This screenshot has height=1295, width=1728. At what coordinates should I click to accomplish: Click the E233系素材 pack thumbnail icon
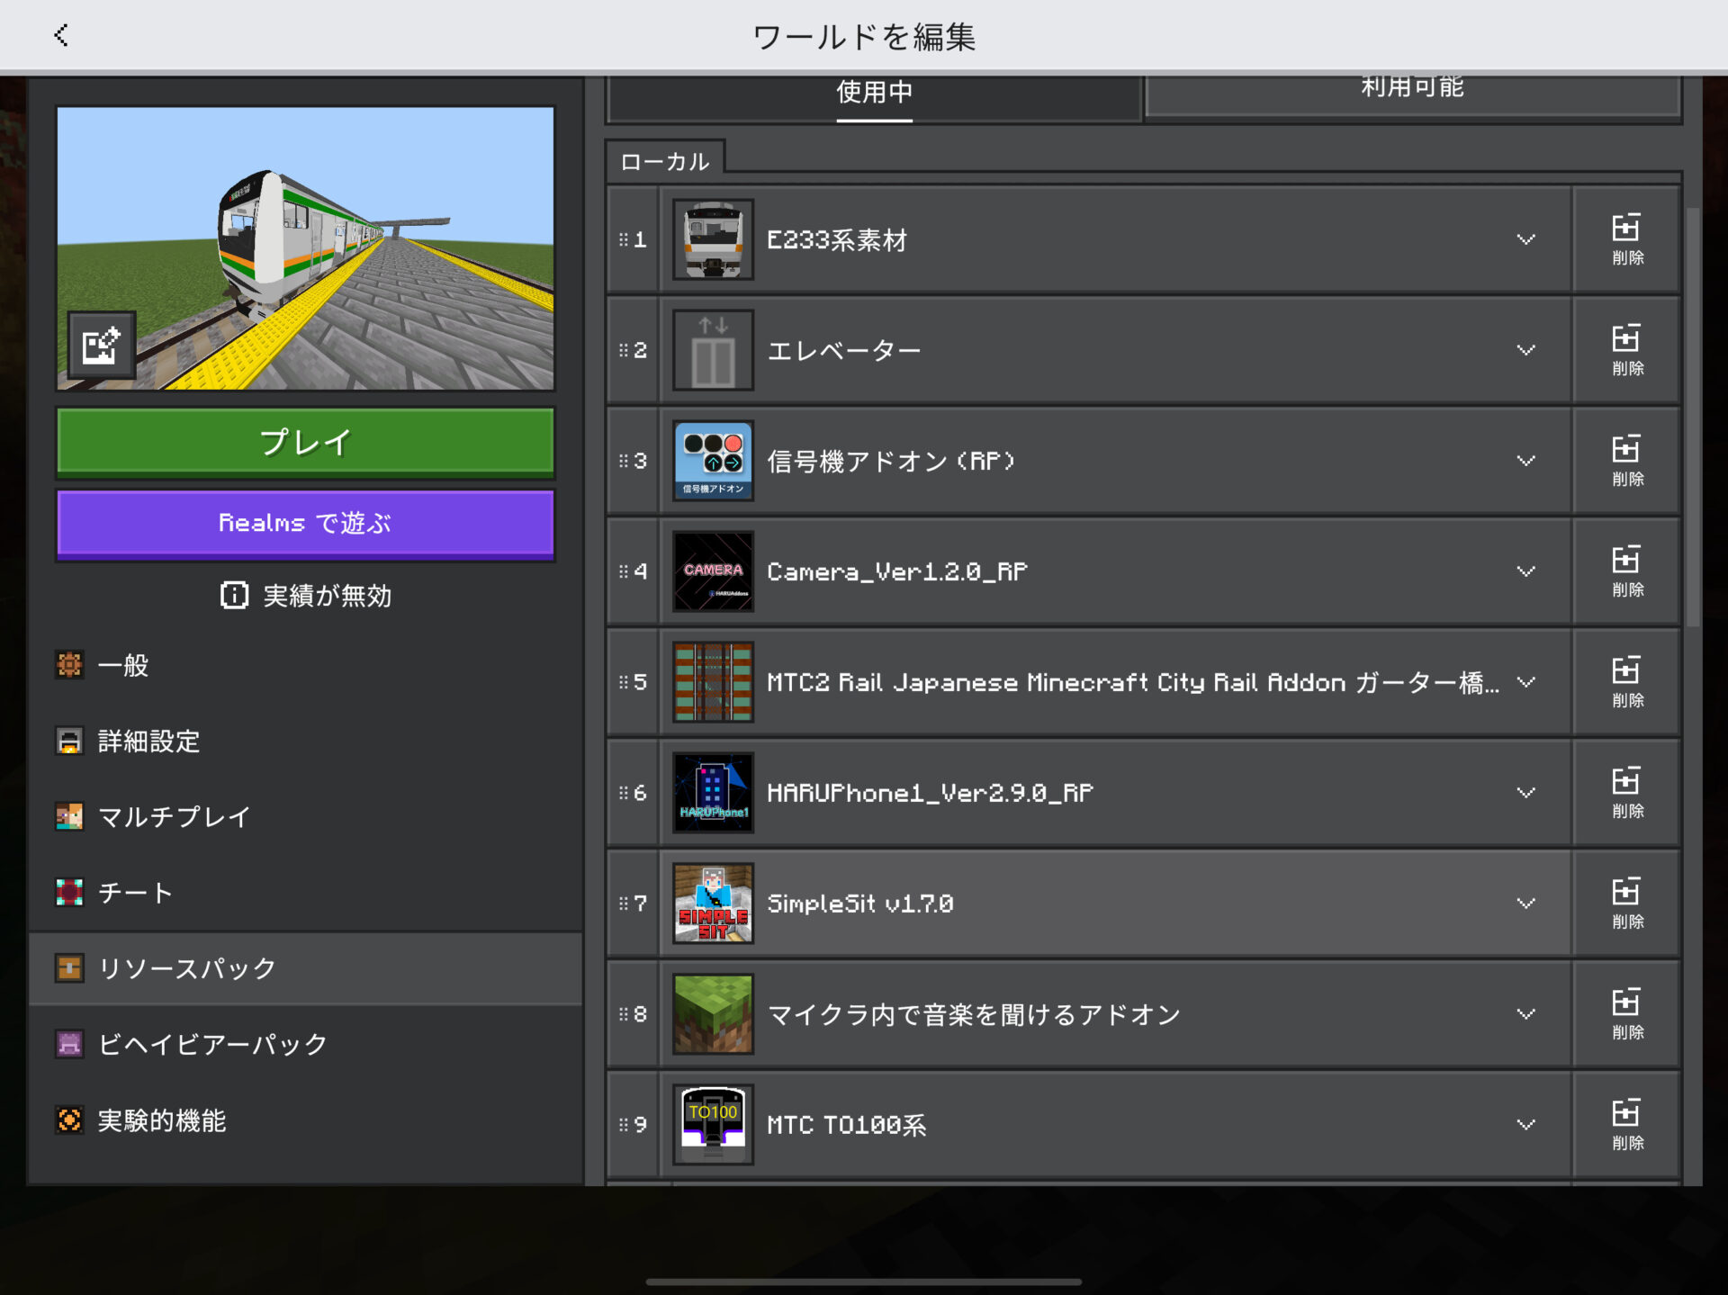coord(713,239)
